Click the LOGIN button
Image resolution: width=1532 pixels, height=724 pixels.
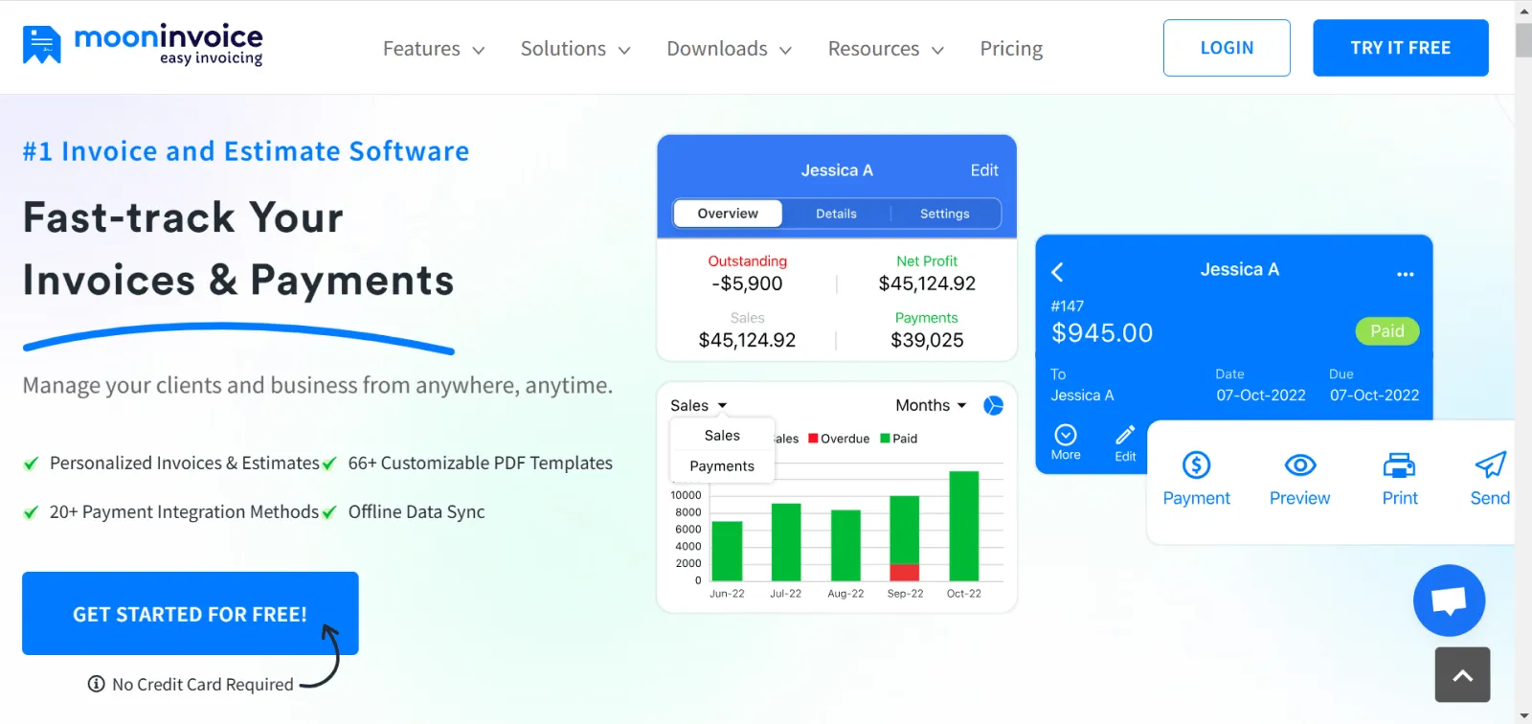[1227, 48]
